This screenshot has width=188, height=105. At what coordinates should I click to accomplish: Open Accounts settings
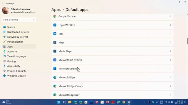(x=19, y=51)
